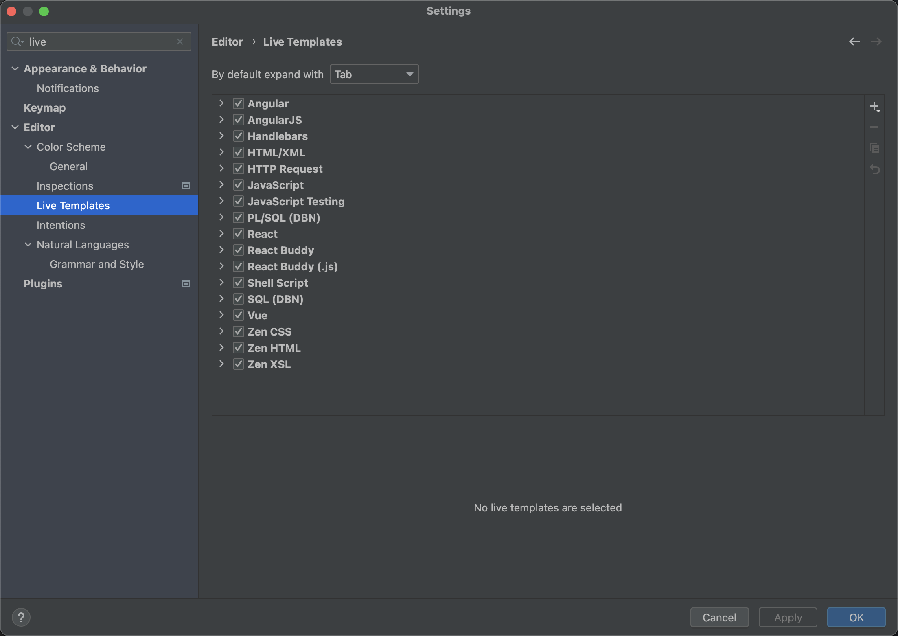Image resolution: width=898 pixels, height=636 pixels.
Task: Open the Inspections settings page
Action: click(65, 186)
